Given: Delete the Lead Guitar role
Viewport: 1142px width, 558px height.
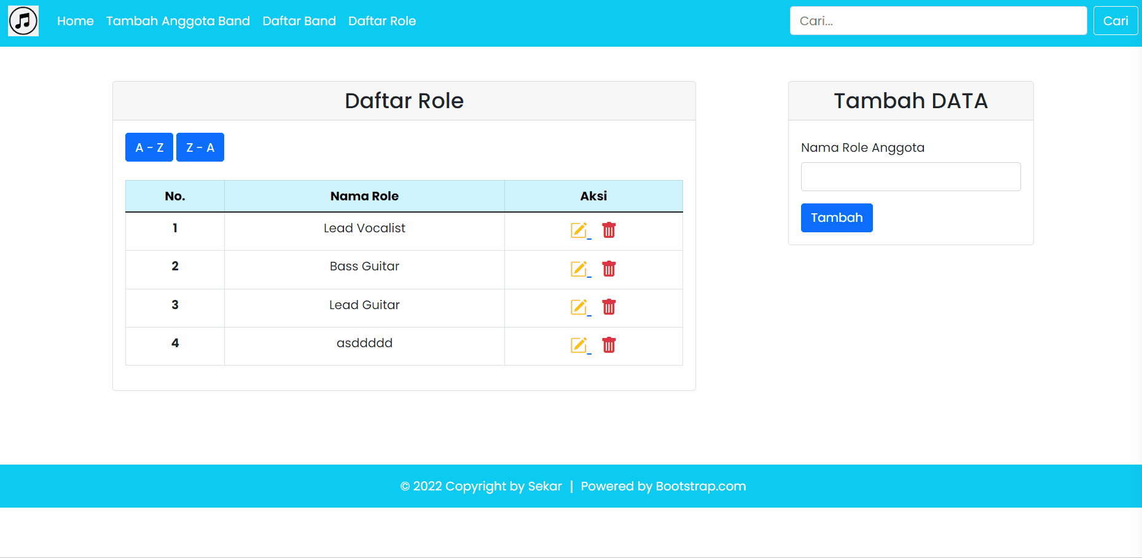Looking at the screenshot, I should [609, 307].
